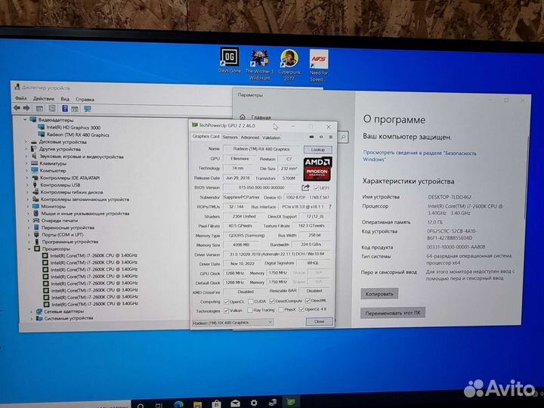Scan for hardware changes monitor icon

click(x=87, y=109)
